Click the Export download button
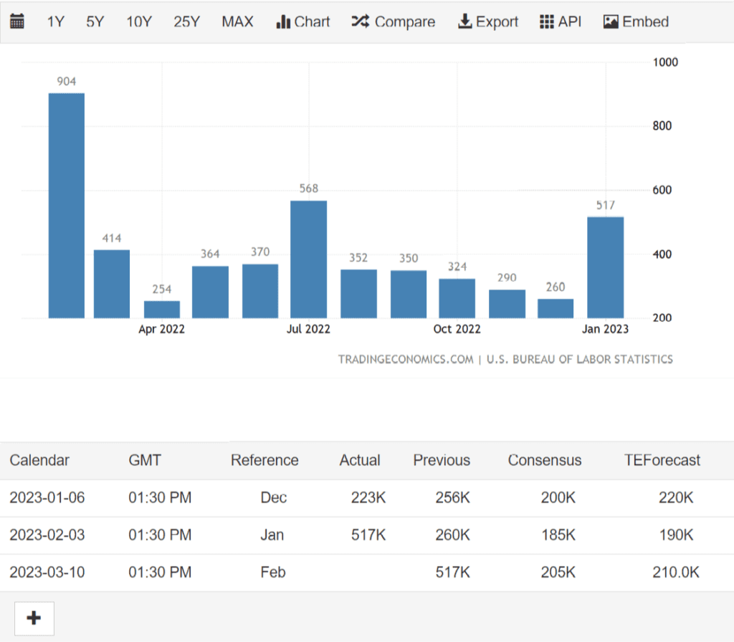 (x=487, y=21)
